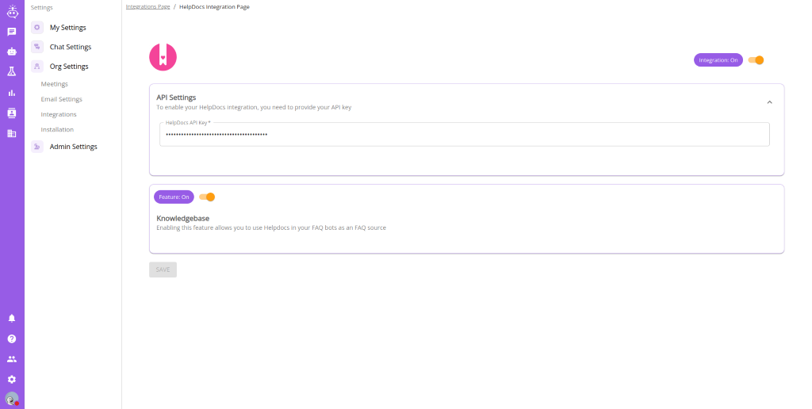The height and width of the screenshot is (409, 812).
Task: Open My Settings menu
Action: point(68,28)
